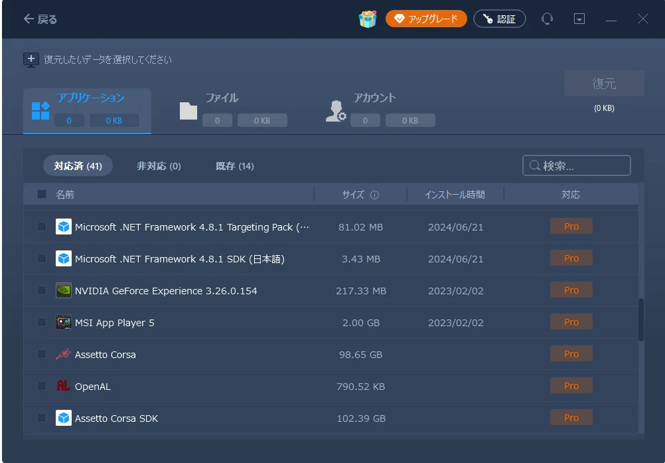Check the NVIDIA GeForce Experience row
The image size is (665, 463).
[x=42, y=290]
